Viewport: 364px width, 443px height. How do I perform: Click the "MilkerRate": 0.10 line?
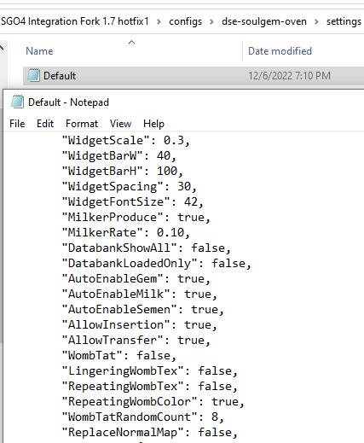(x=126, y=232)
